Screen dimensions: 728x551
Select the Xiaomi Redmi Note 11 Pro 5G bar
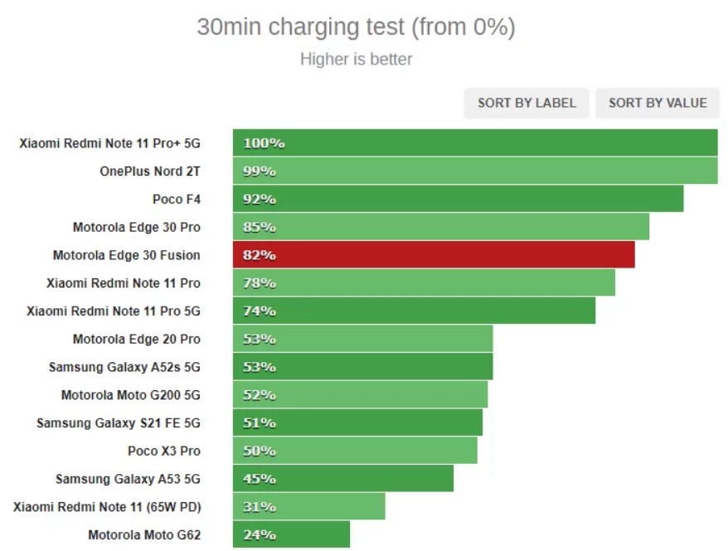tap(414, 311)
